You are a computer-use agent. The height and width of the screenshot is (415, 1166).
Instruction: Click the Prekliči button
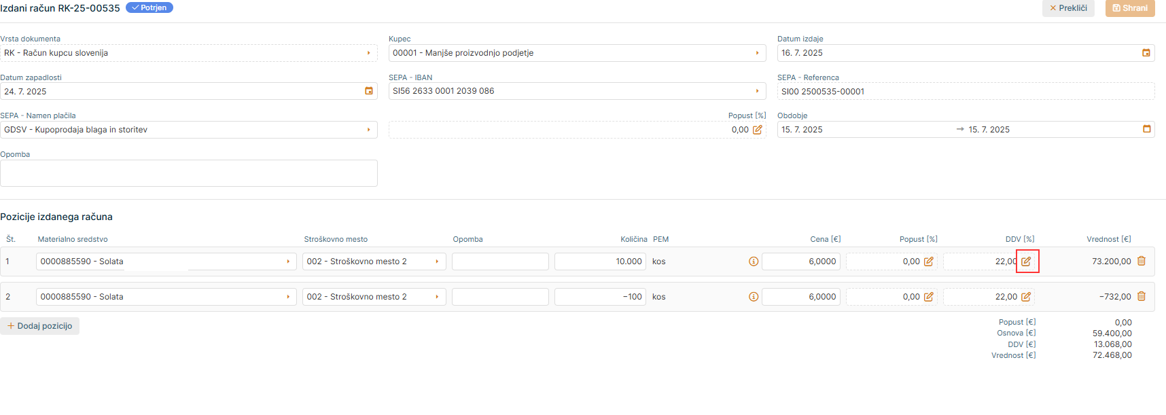pyautogui.click(x=1068, y=8)
